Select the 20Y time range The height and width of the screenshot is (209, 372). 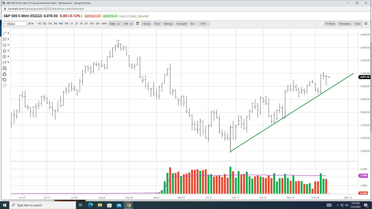pos(98,23)
